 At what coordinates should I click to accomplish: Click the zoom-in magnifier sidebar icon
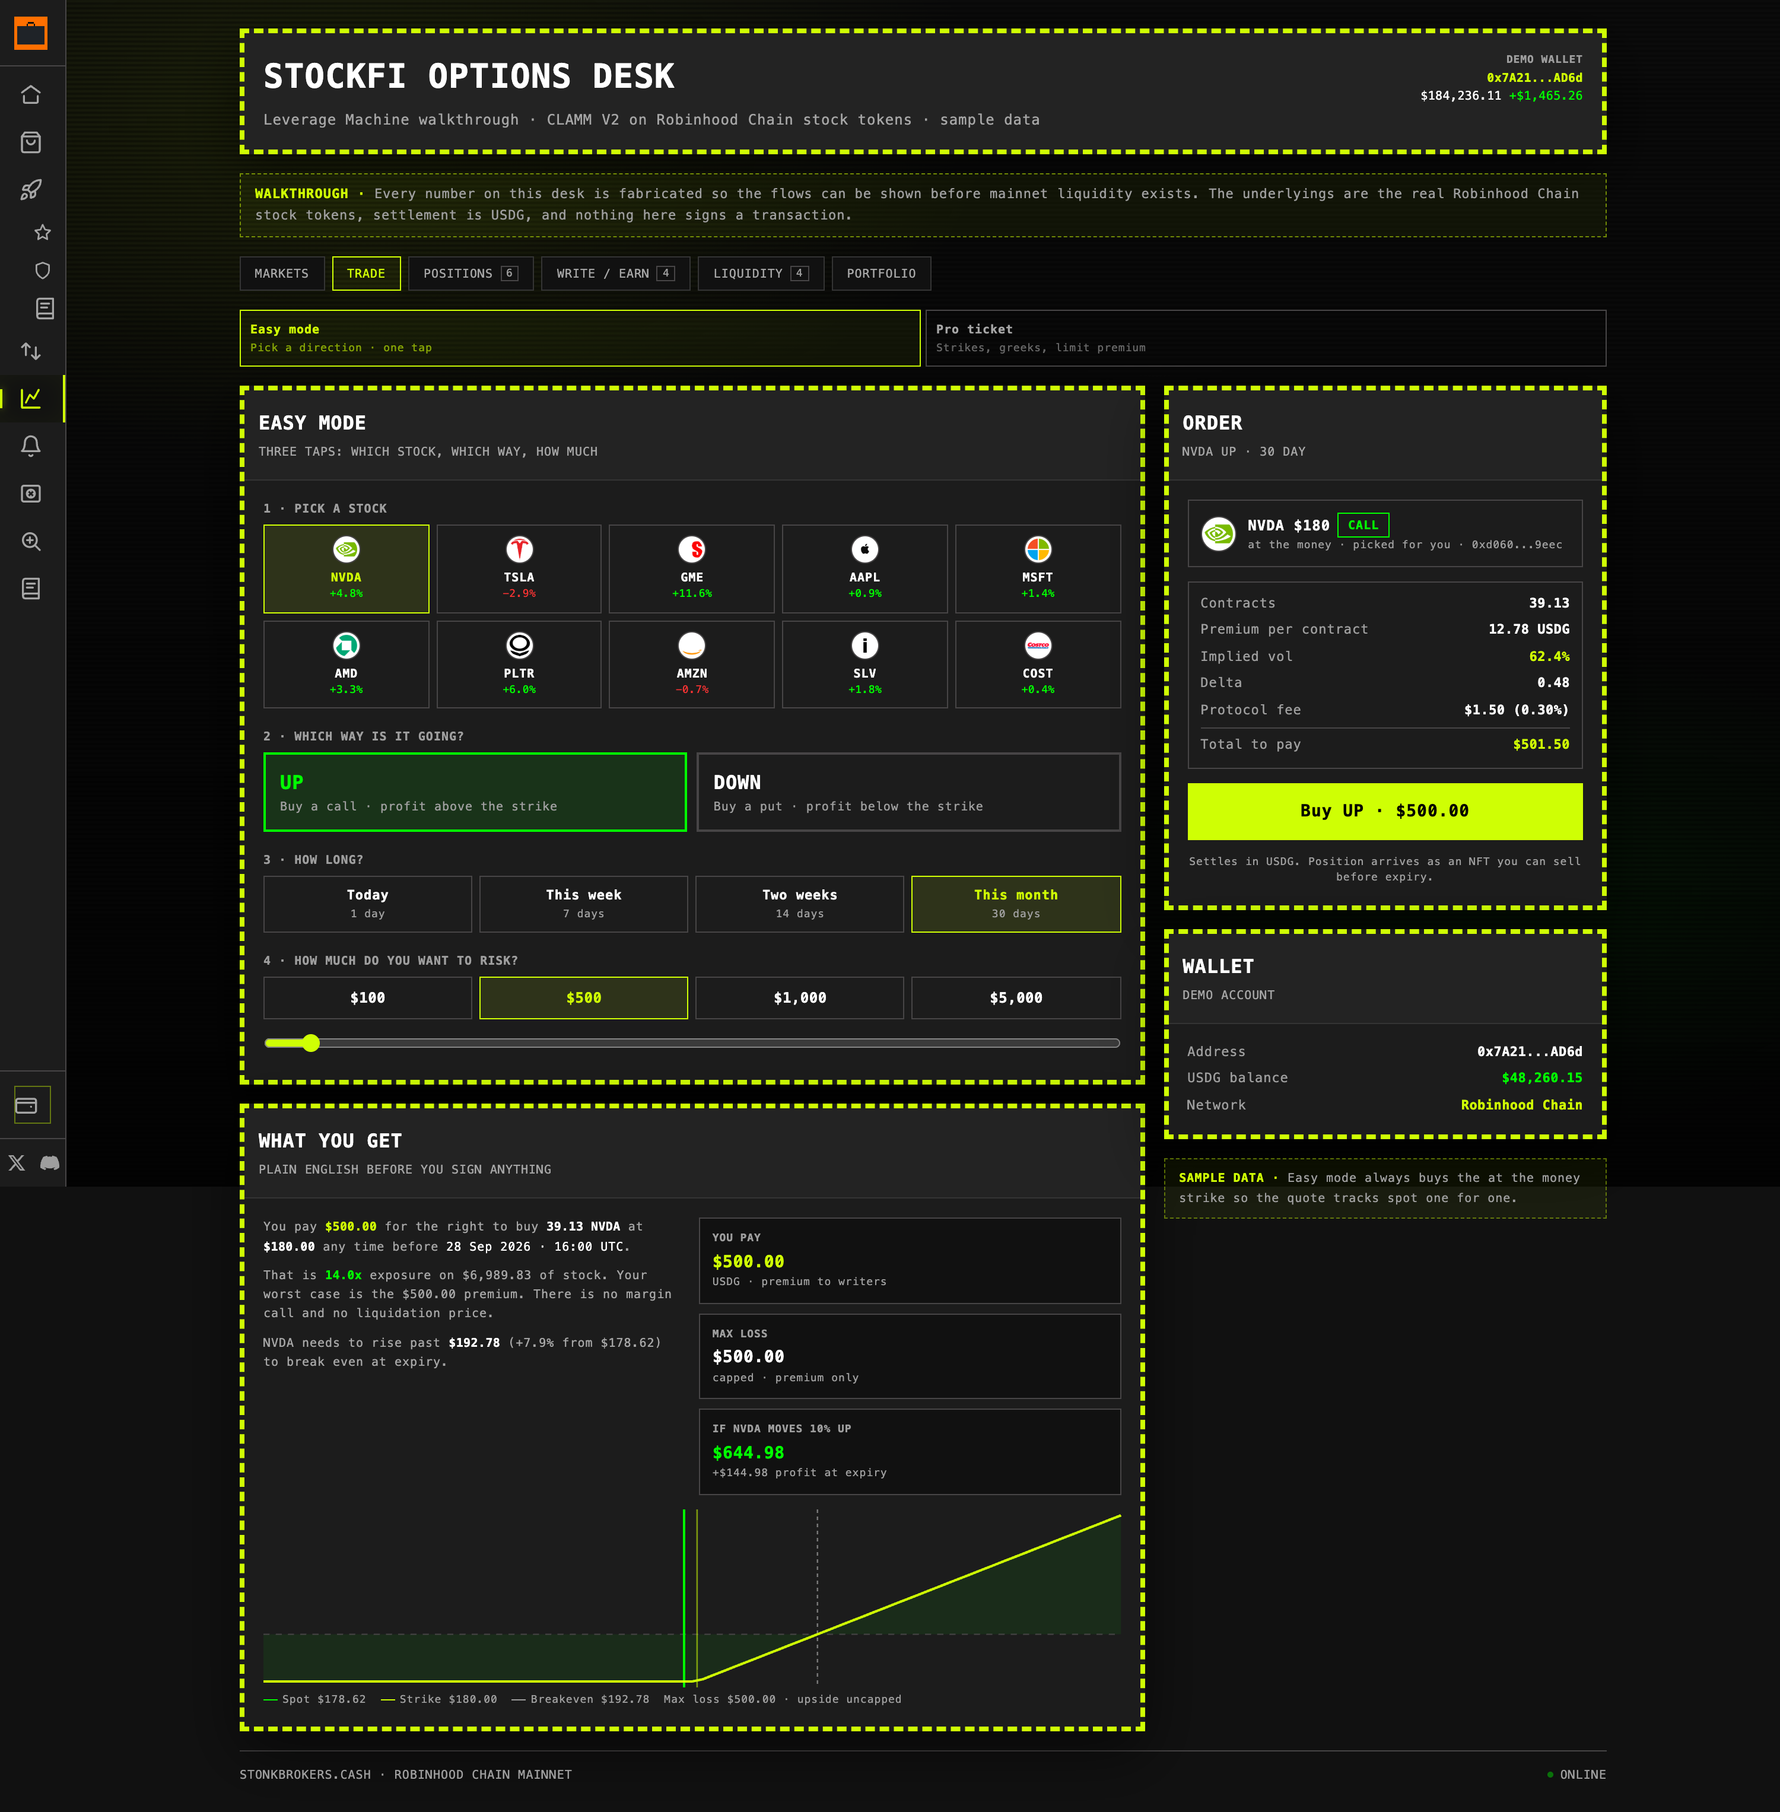pyautogui.click(x=31, y=541)
